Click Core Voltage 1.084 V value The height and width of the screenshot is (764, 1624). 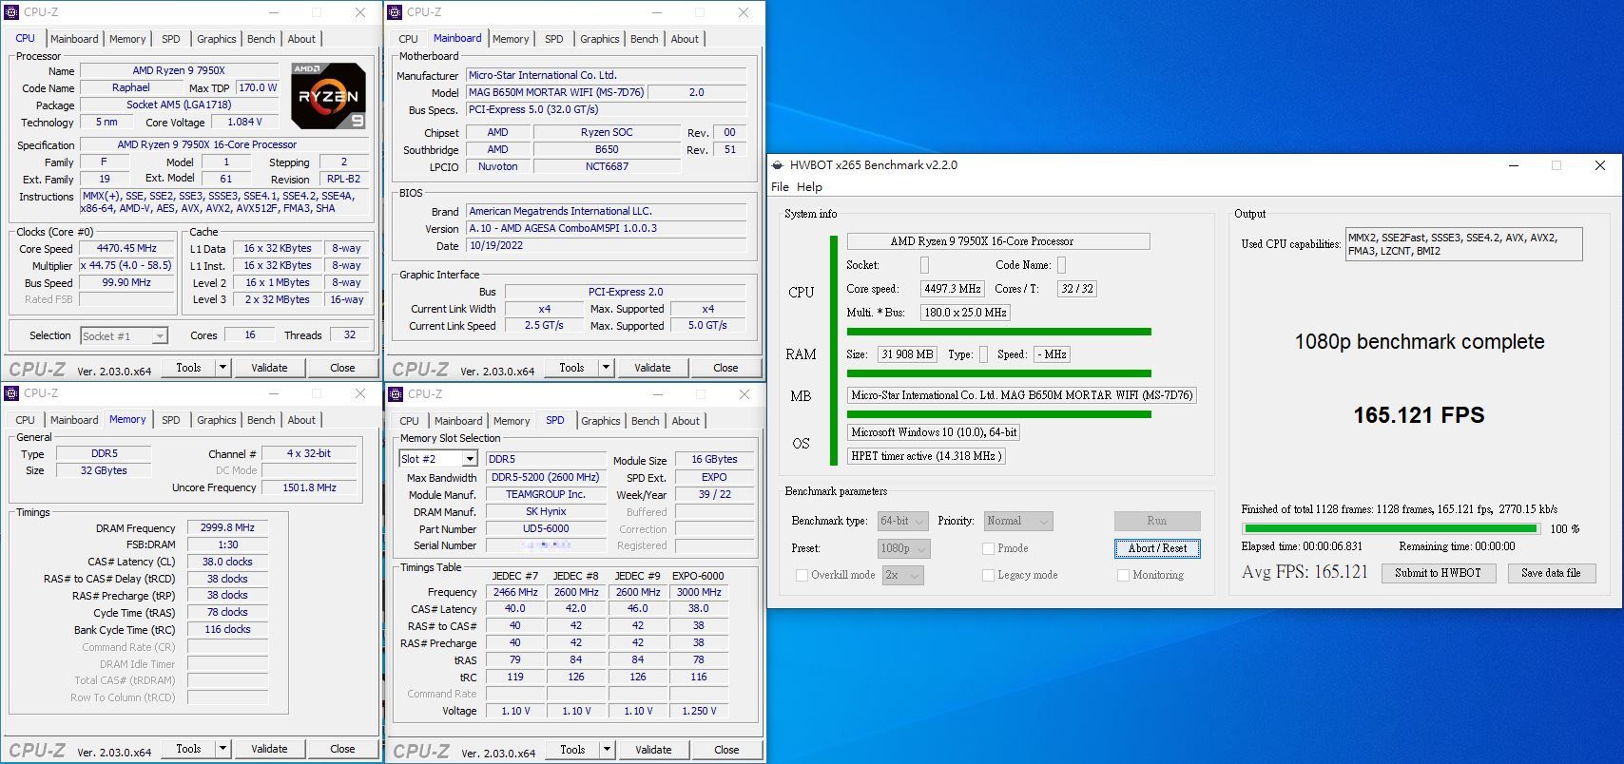click(244, 122)
